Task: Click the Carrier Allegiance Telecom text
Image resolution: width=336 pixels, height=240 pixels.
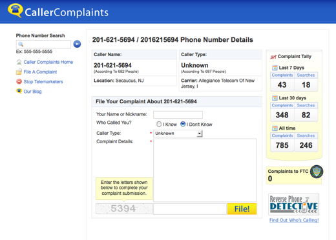Action: pos(218,83)
